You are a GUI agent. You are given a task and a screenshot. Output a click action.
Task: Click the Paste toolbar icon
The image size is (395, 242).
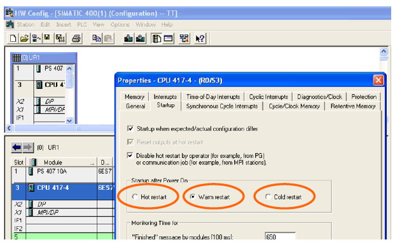click(x=108, y=39)
